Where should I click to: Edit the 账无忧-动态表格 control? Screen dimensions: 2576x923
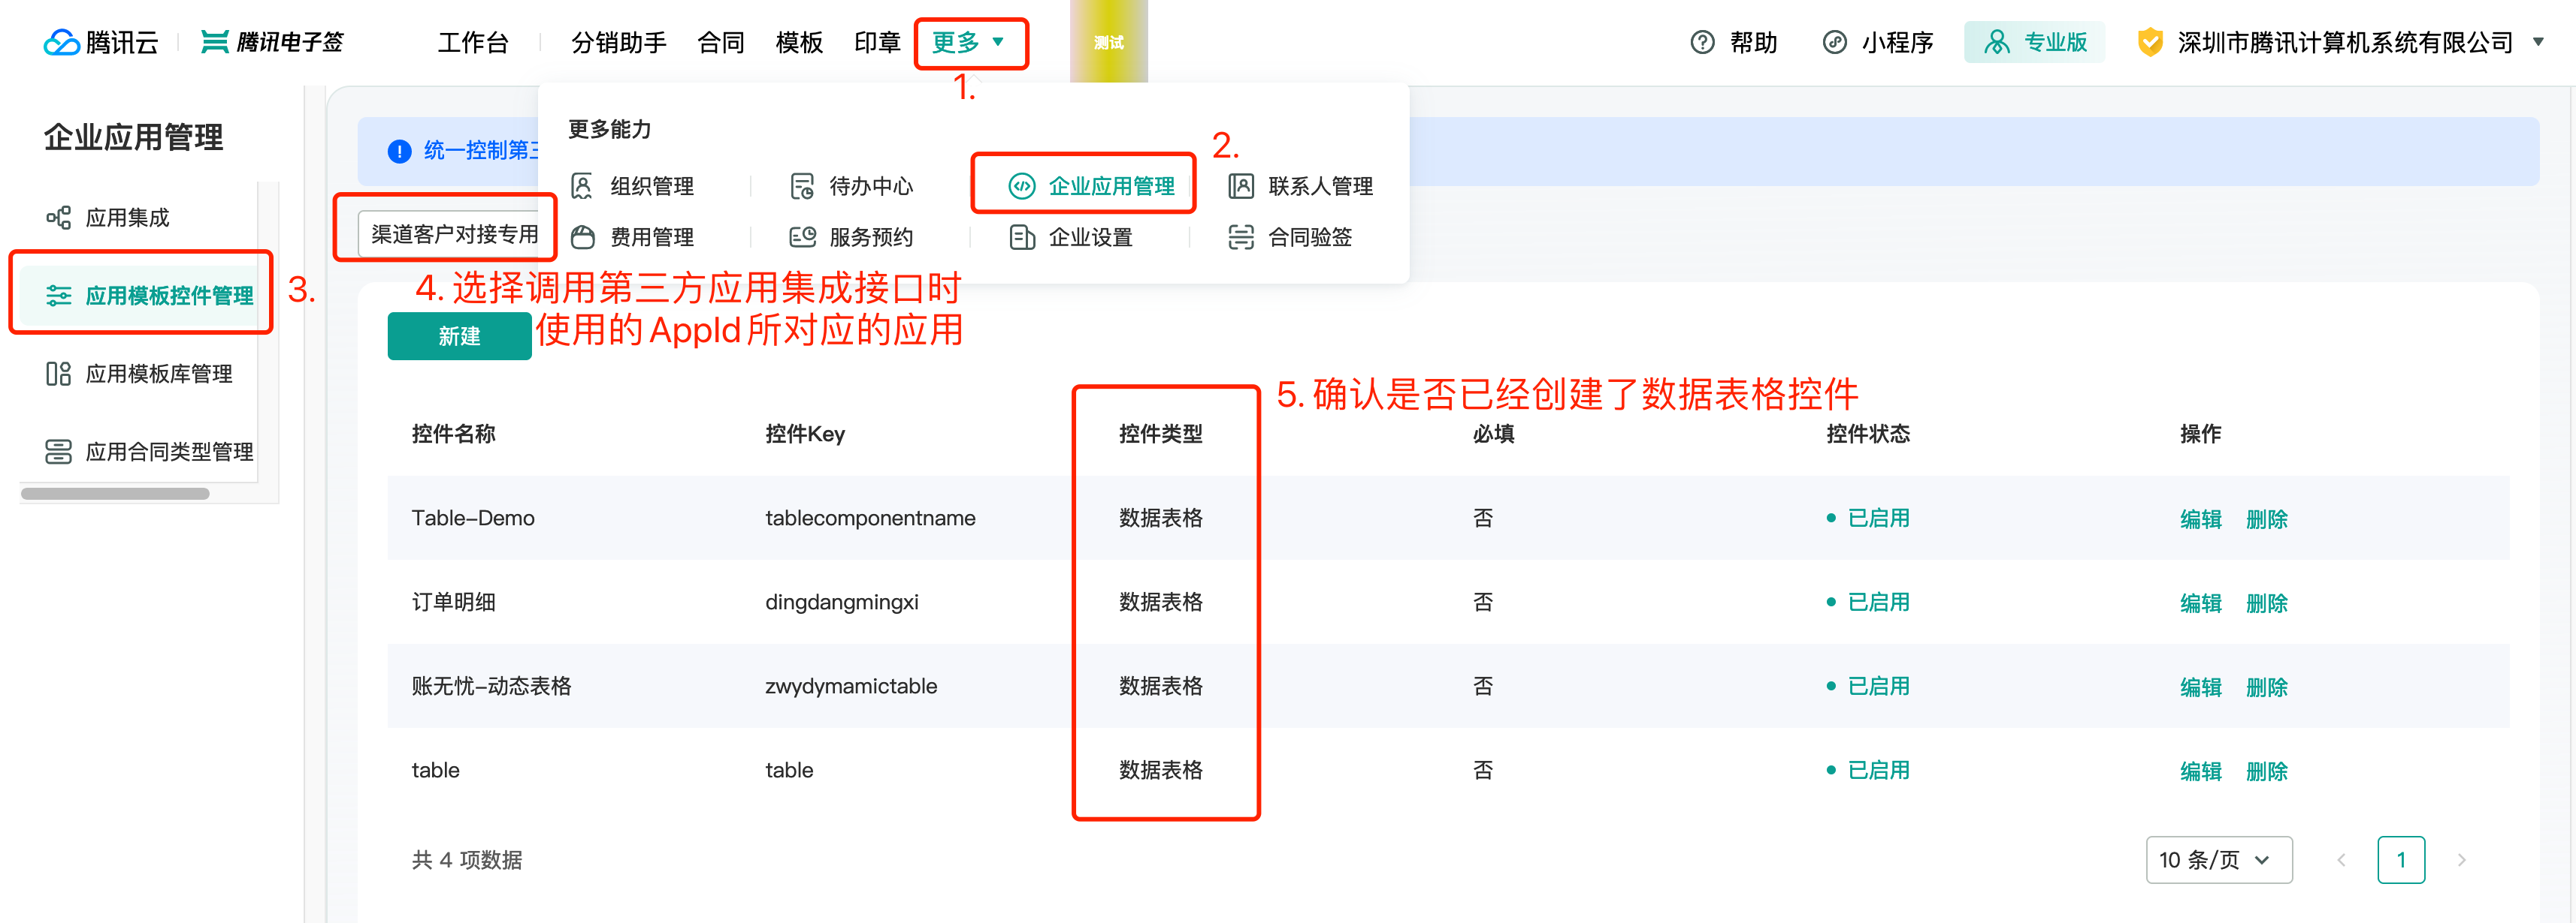click(x=2200, y=687)
